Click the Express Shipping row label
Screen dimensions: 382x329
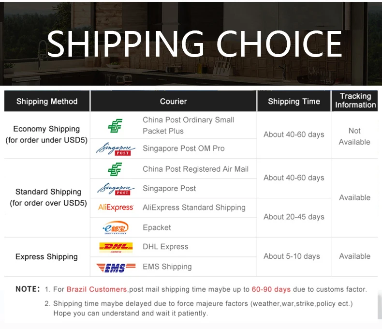click(46, 256)
